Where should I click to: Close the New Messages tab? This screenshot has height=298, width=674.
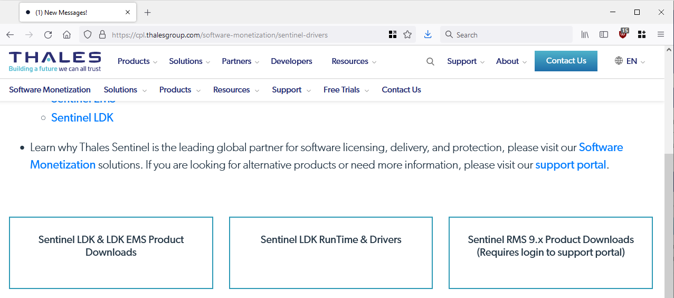tap(128, 12)
